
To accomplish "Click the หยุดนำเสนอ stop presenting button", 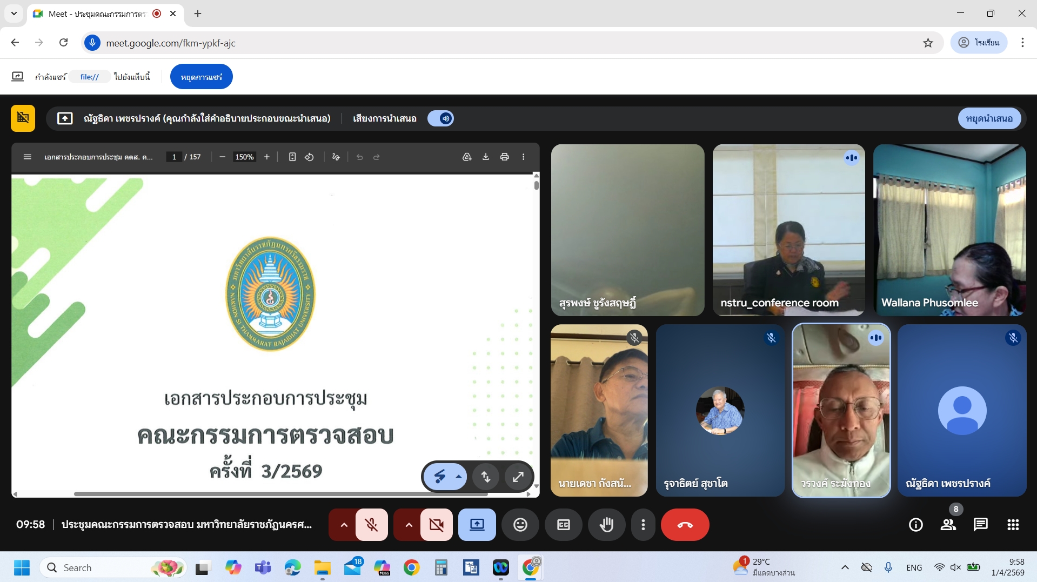I will pyautogui.click(x=989, y=118).
